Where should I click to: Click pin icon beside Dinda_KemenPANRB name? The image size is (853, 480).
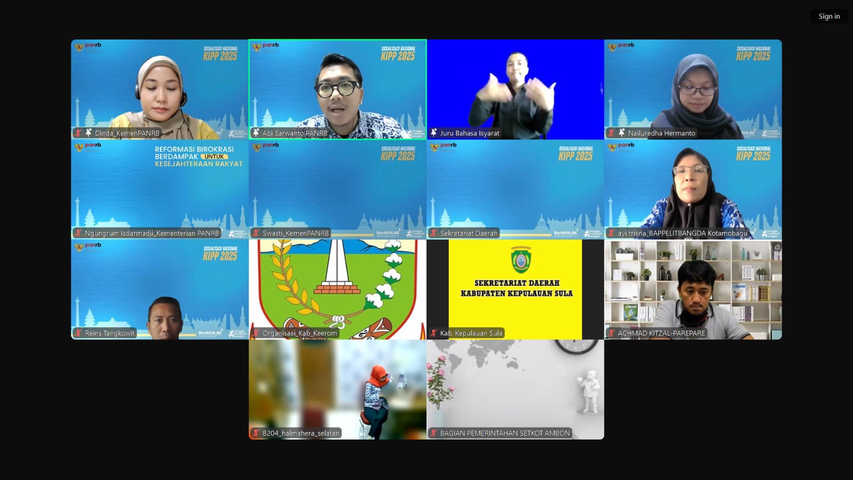tap(88, 133)
